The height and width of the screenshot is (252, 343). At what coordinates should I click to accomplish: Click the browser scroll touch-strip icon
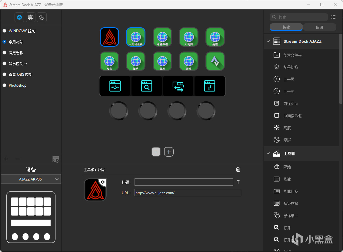coord(210,86)
